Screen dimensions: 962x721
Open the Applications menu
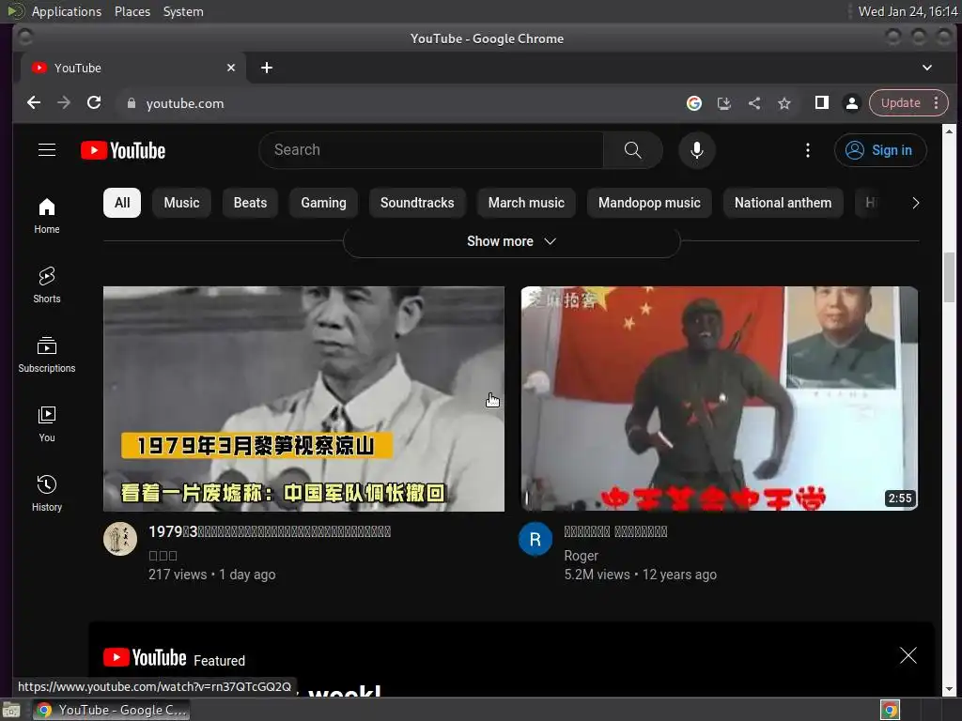coord(67,11)
